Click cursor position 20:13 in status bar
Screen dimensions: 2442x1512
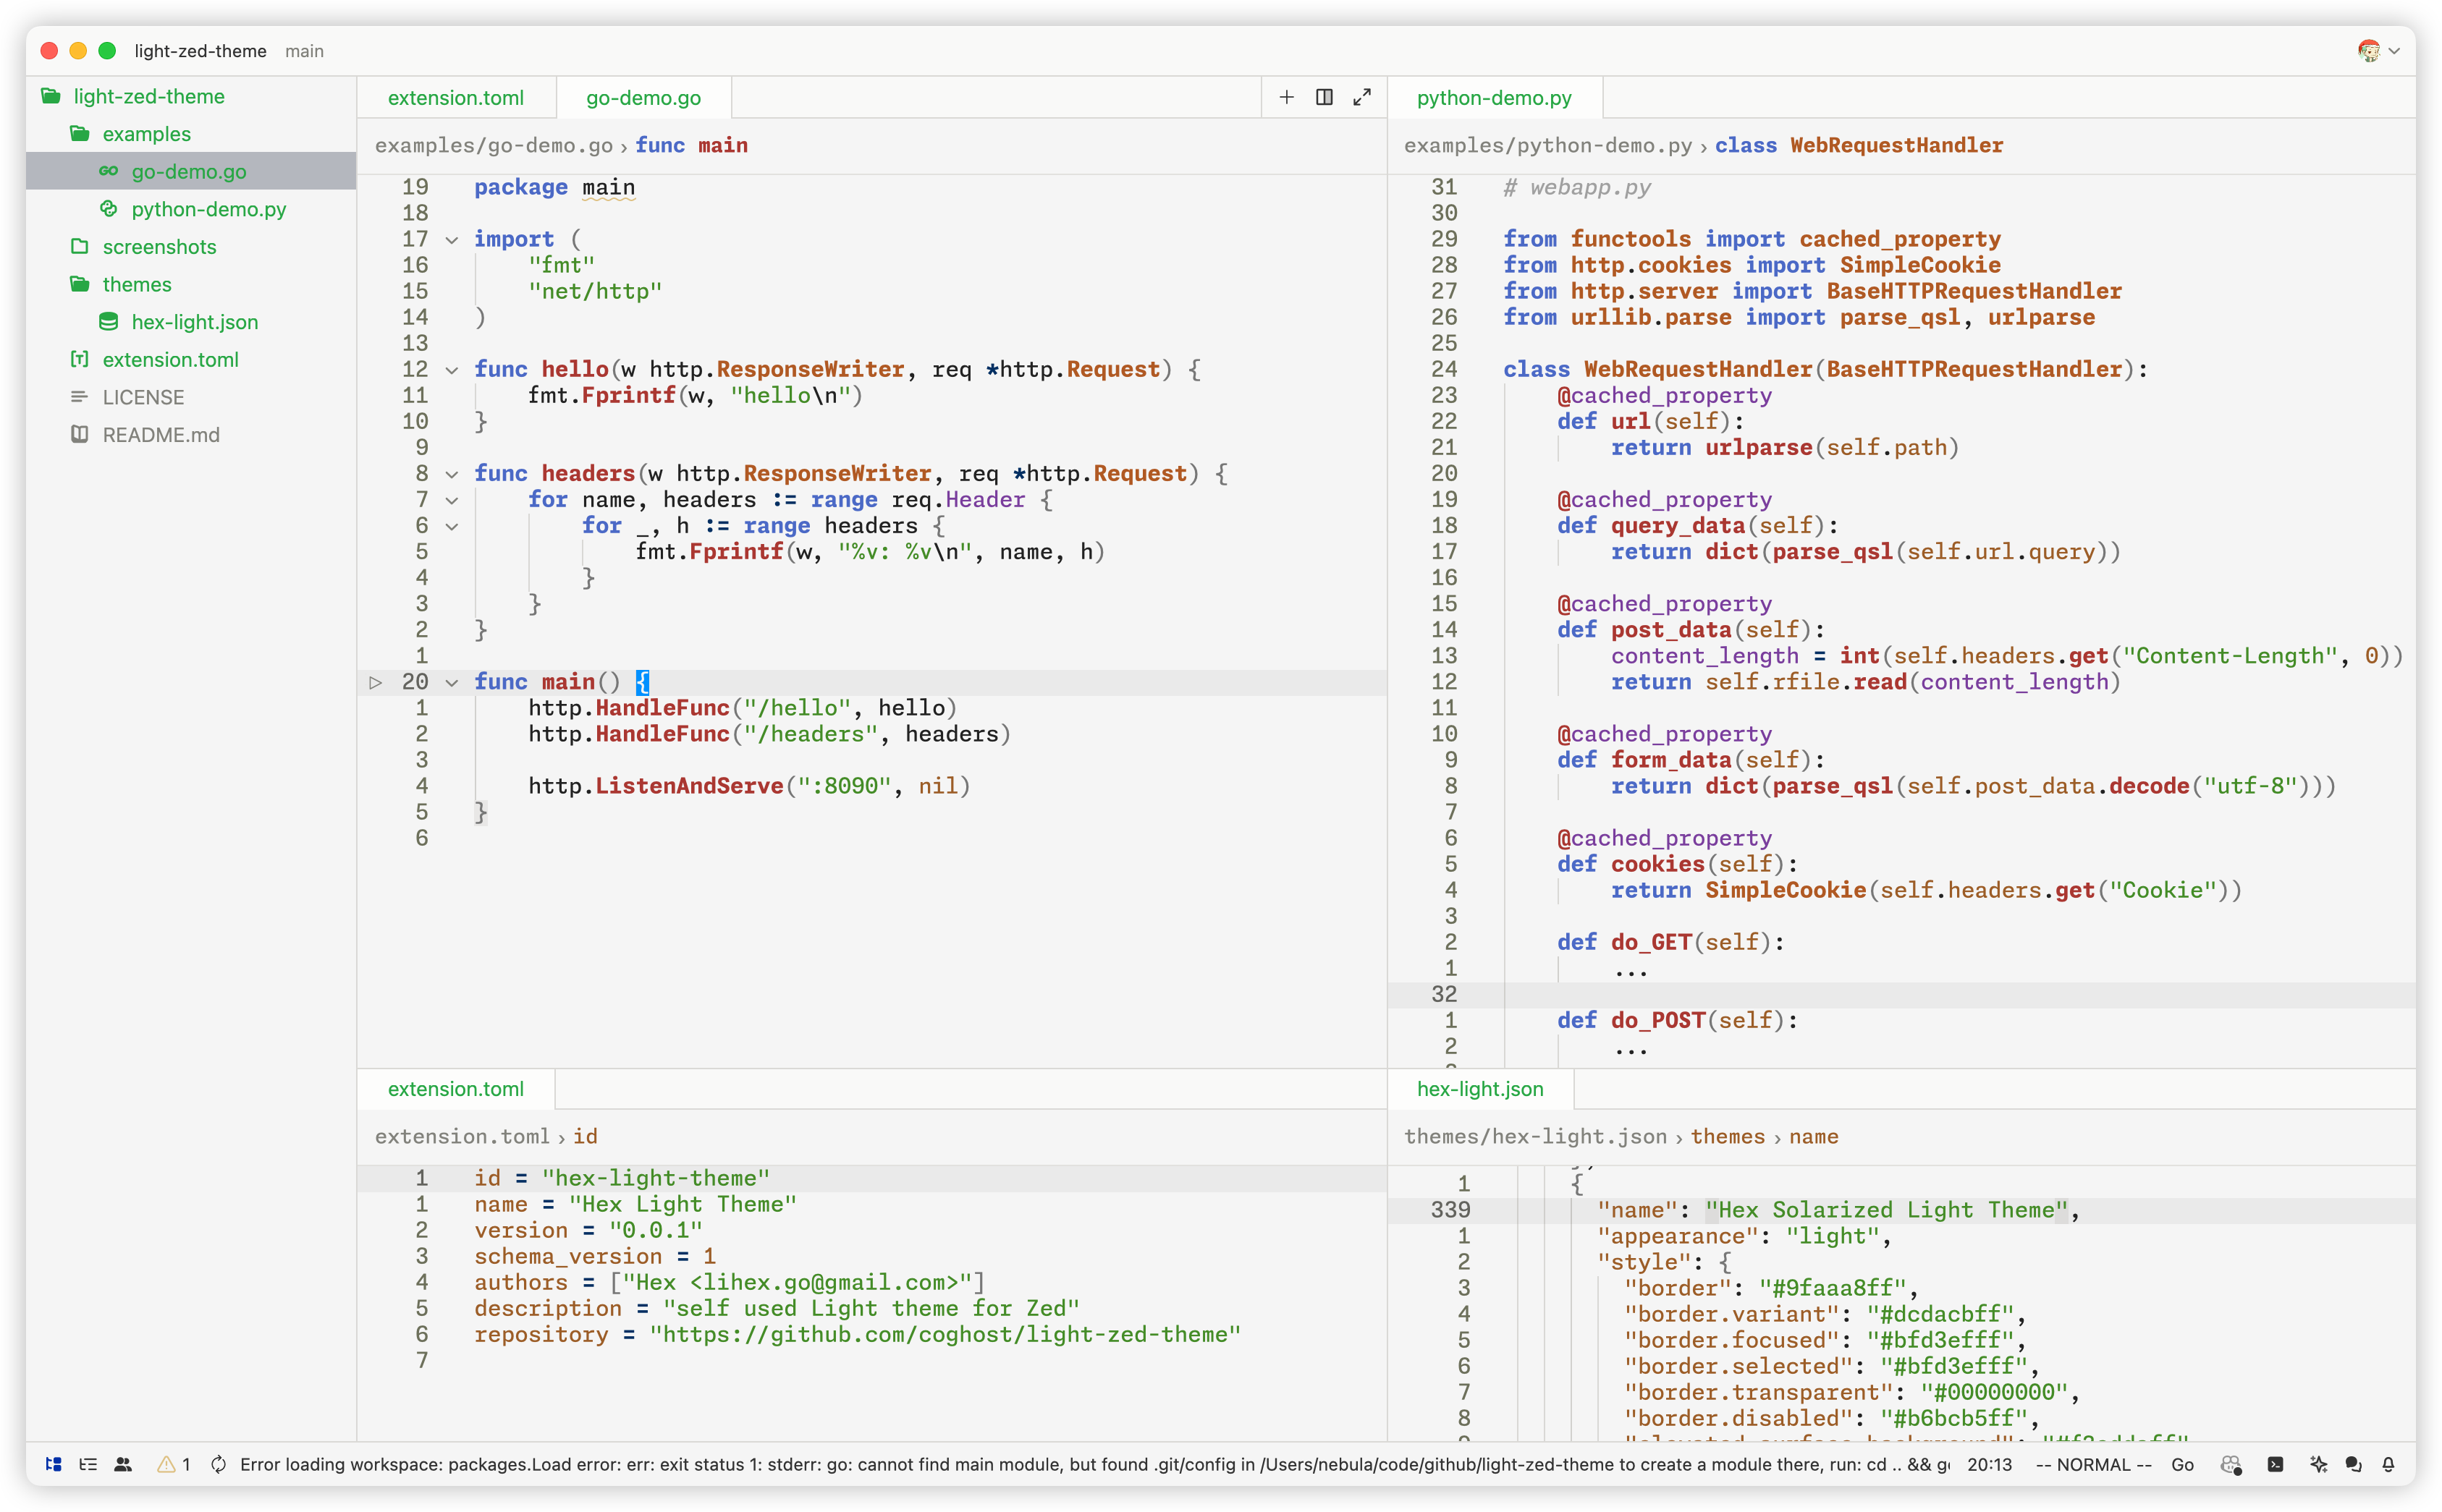[1989, 1464]
